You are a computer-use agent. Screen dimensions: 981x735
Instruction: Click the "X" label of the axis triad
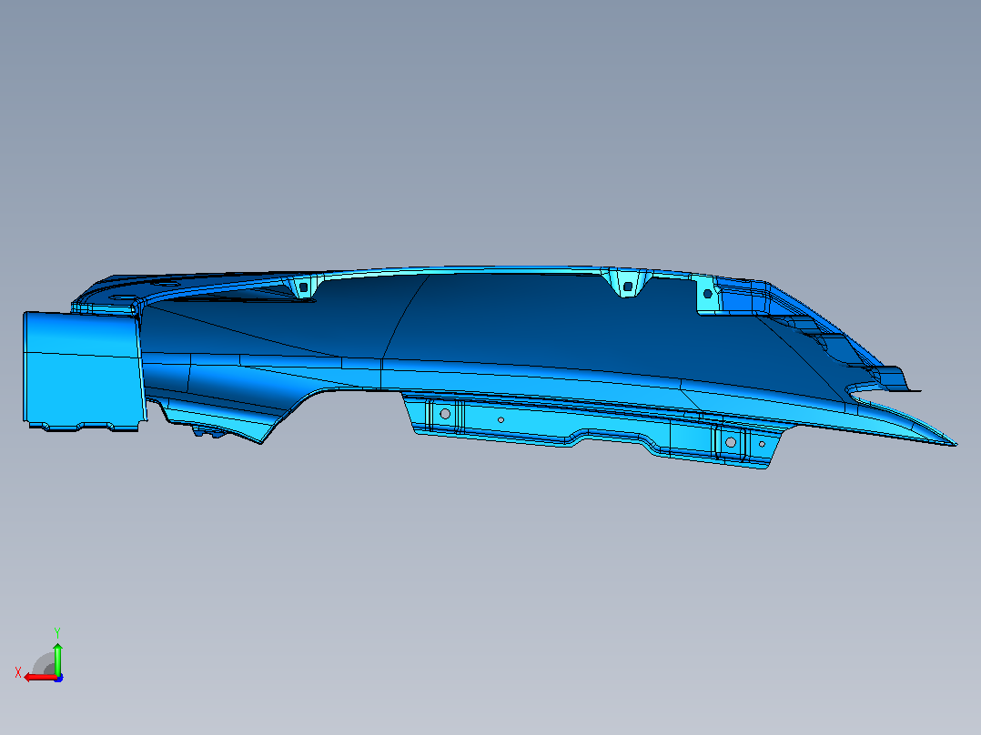tap(18, 673)
